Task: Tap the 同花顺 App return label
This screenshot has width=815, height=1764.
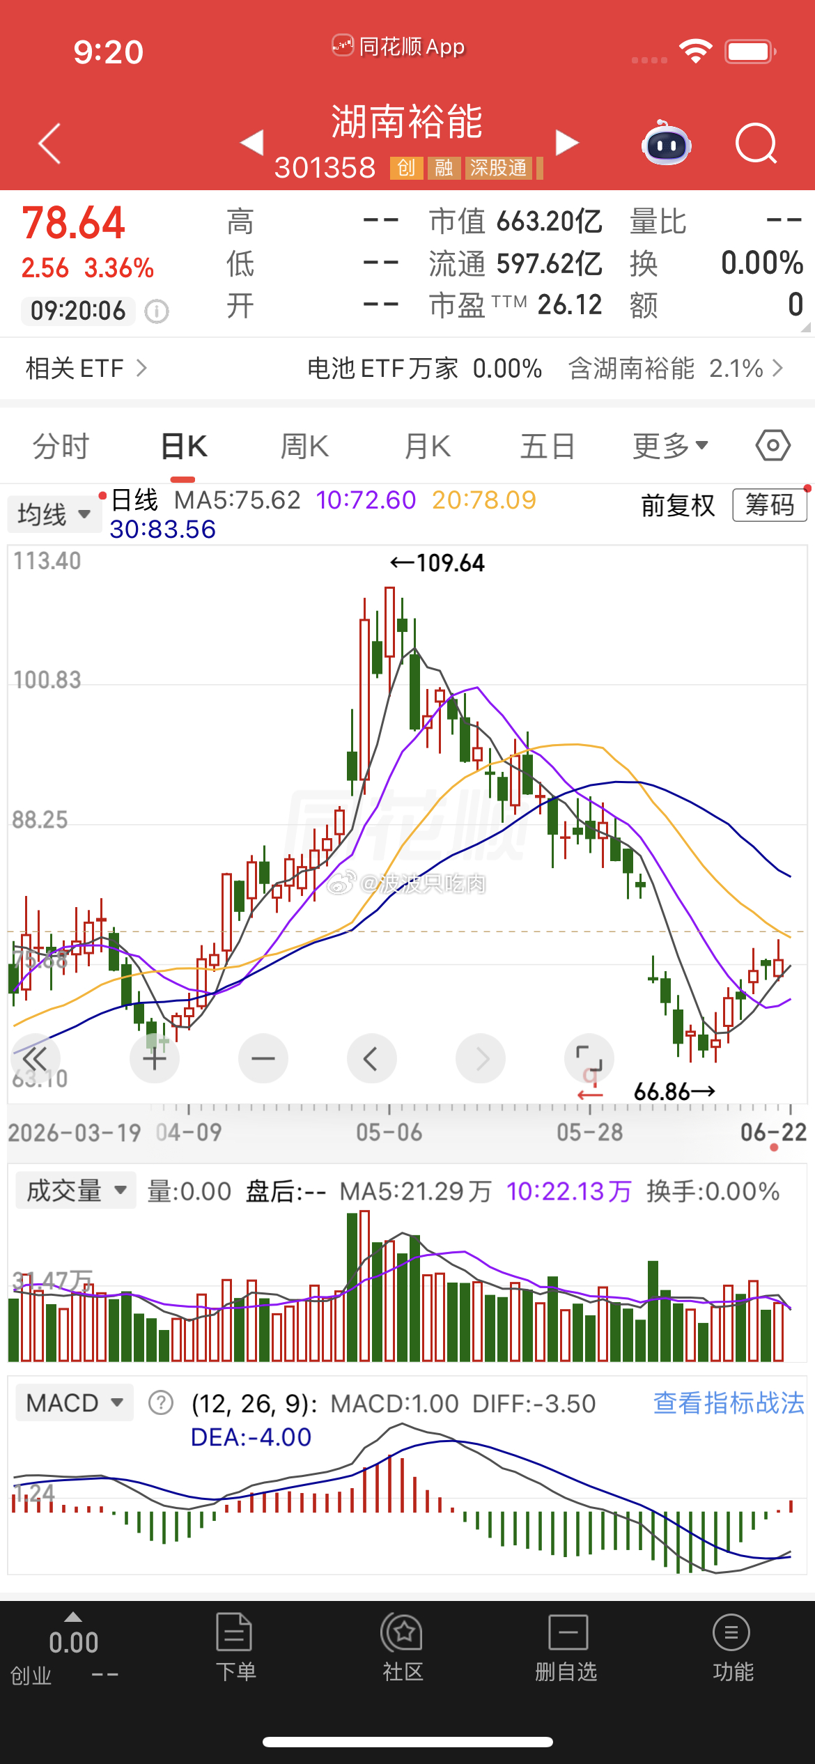Action: tap(398, 47)
